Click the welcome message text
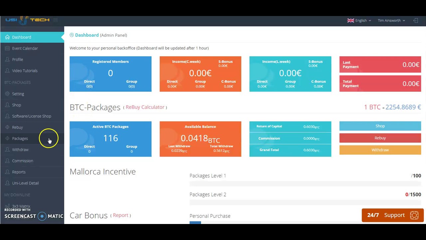Viewport: 426px width, 240px height. point(139,48)
